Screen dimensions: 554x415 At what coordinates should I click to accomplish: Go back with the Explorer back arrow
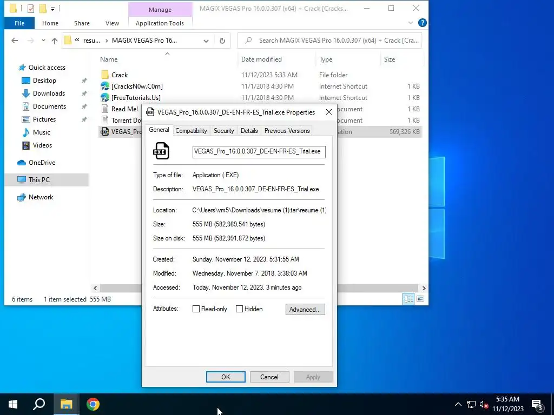point(15,41)
